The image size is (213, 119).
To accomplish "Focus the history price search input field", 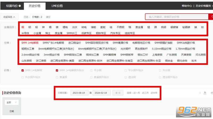I will click(177, 17).
